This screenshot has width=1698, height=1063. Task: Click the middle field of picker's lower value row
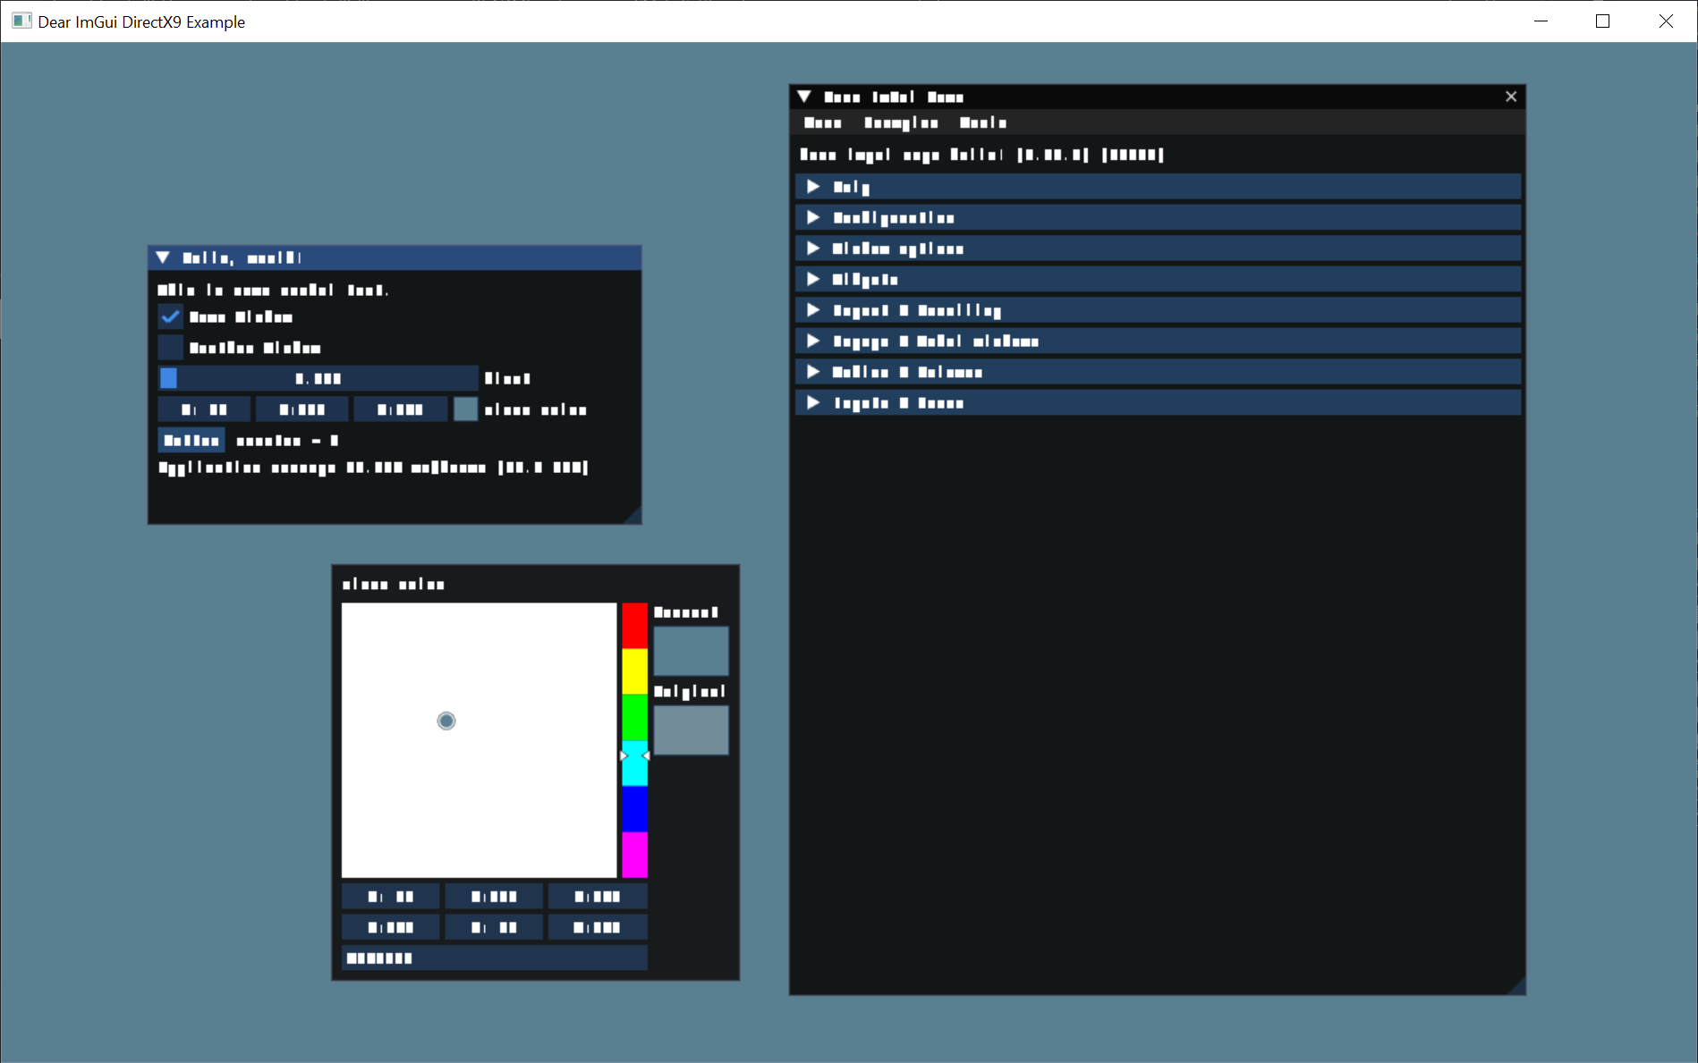(x=494, y=927)
